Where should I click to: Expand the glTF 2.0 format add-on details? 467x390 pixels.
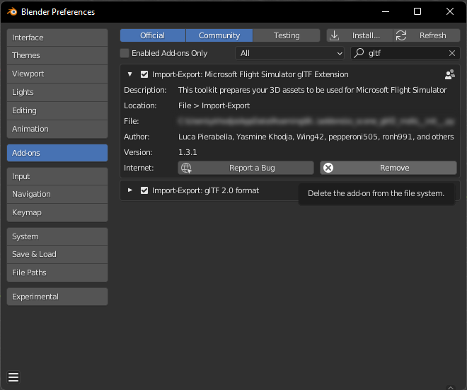tap(130, 190)
